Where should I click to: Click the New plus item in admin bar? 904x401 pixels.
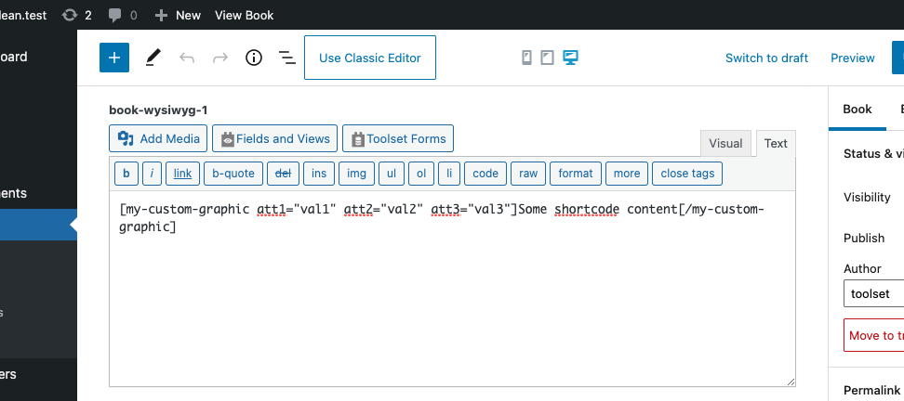click(178, 15)
